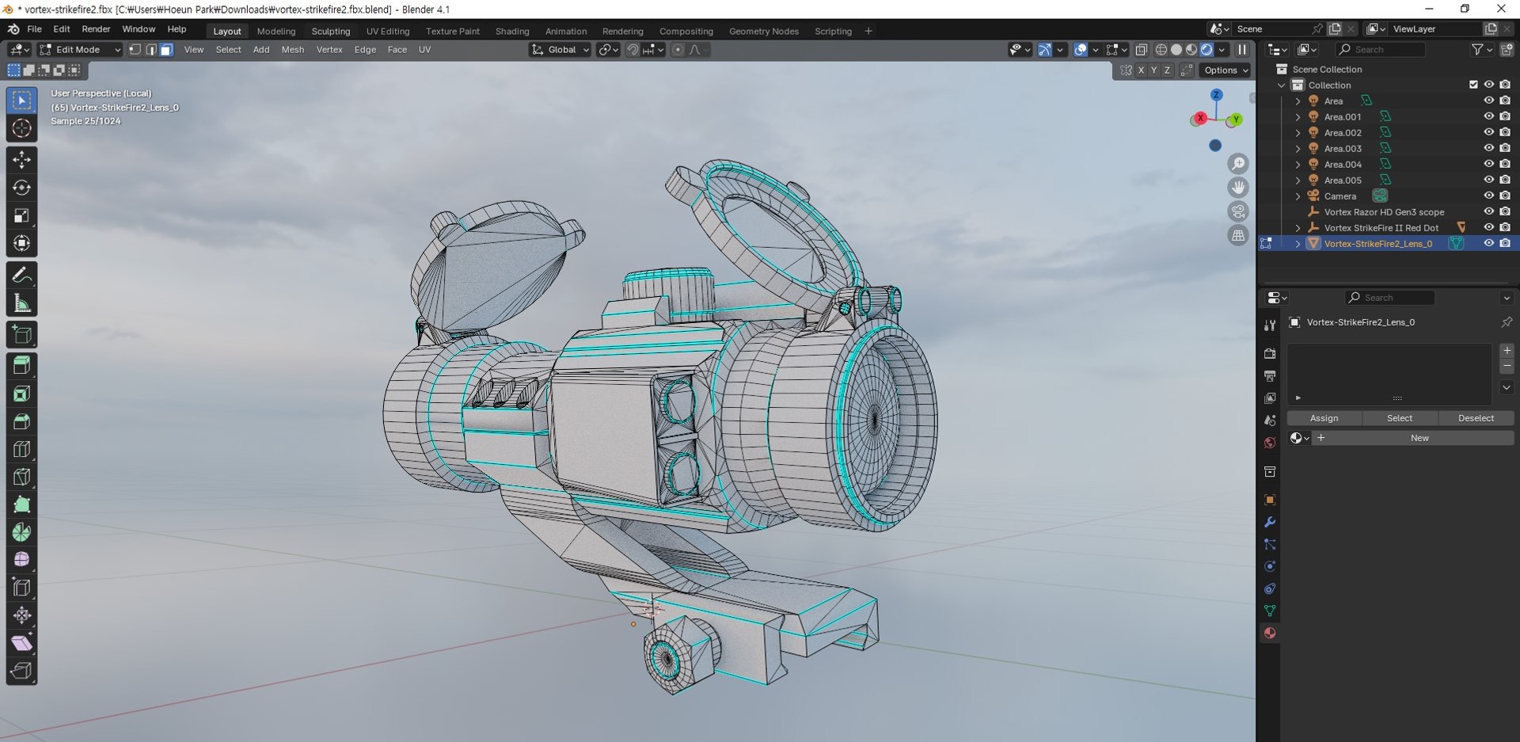This screenshot has height=742, width=1520.
Task: Open the Mesh menu
Action: coord(293,50)
